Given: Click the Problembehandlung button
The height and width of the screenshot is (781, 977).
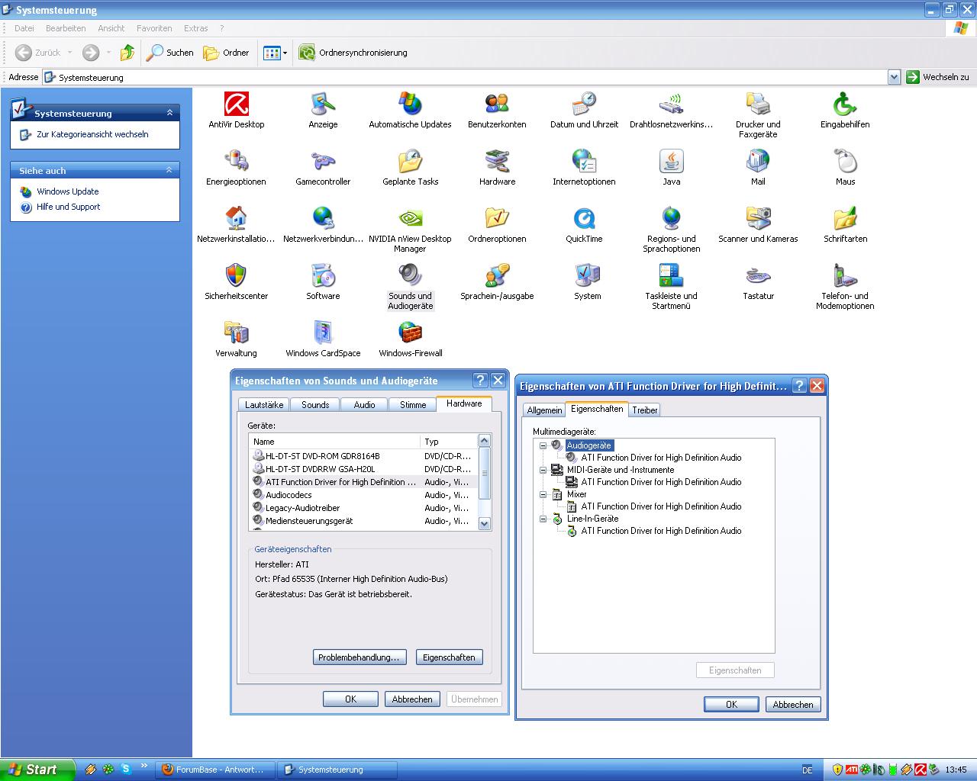Looking at the screenshot, I should click(359, 657).
